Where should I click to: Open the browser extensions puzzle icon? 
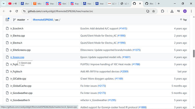click(162, 11)
